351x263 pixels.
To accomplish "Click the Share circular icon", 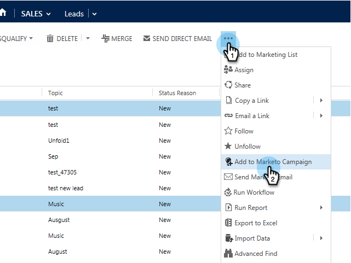I will (228, 85).
